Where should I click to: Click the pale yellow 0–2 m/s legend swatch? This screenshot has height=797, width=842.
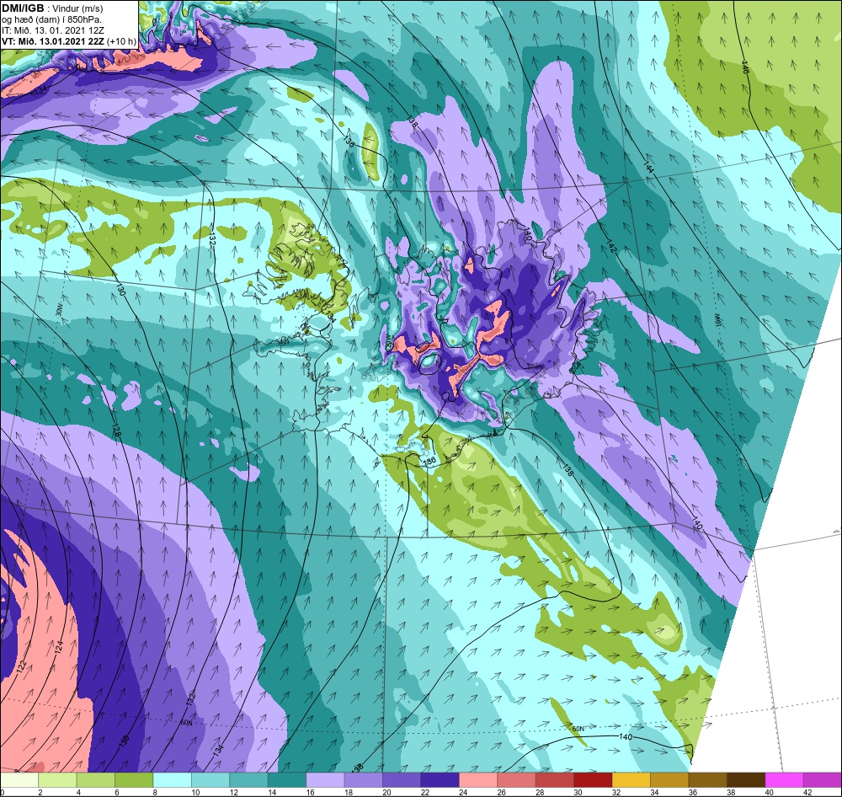click(19, 780)
